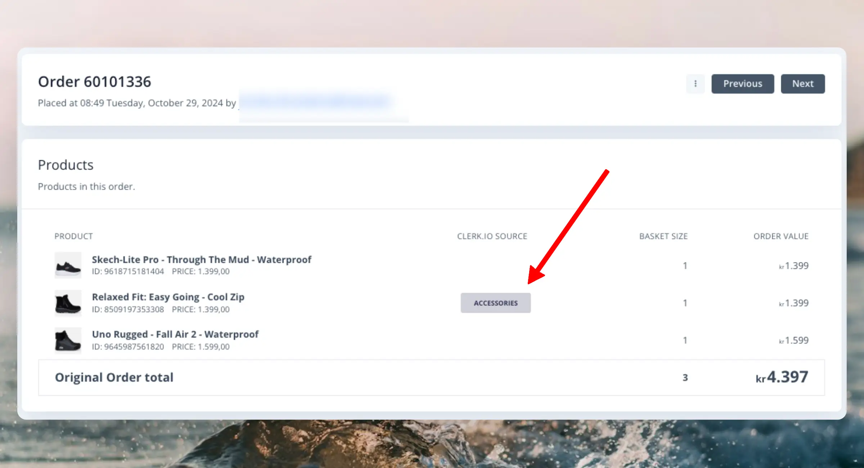Click the Products section heading

[66, 165]
